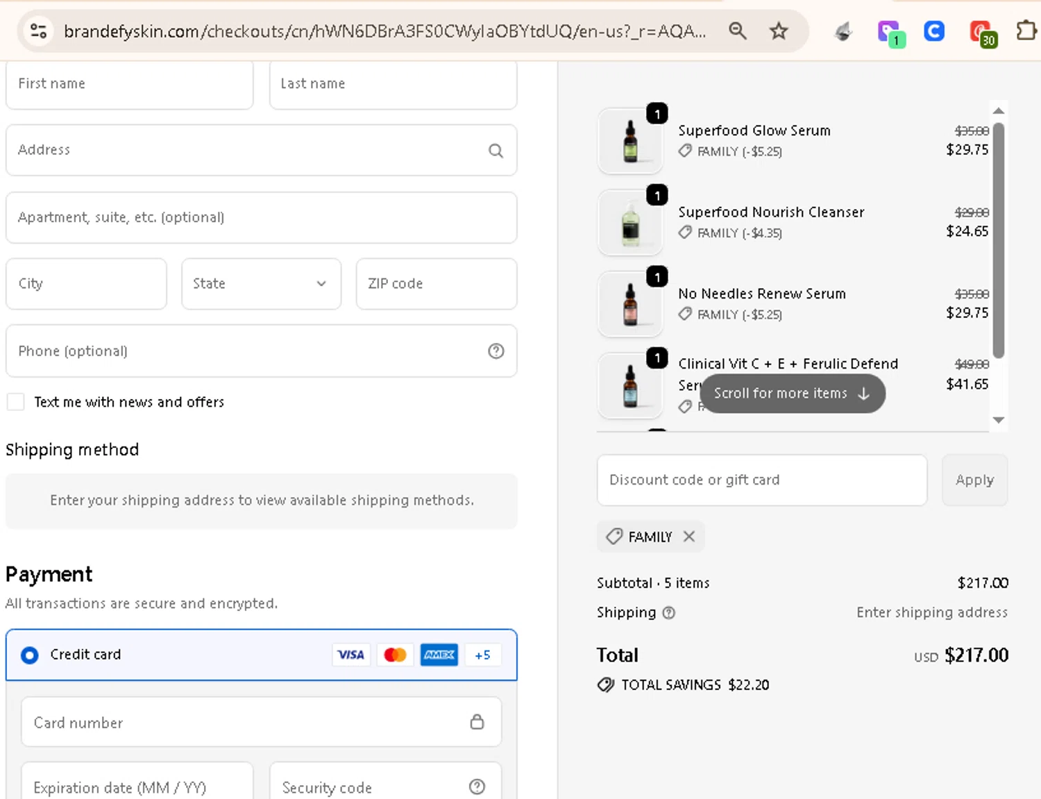Focus the Card number field
Screen dimensions: 1041x799
pyautogui.click(x=261, y=722)
